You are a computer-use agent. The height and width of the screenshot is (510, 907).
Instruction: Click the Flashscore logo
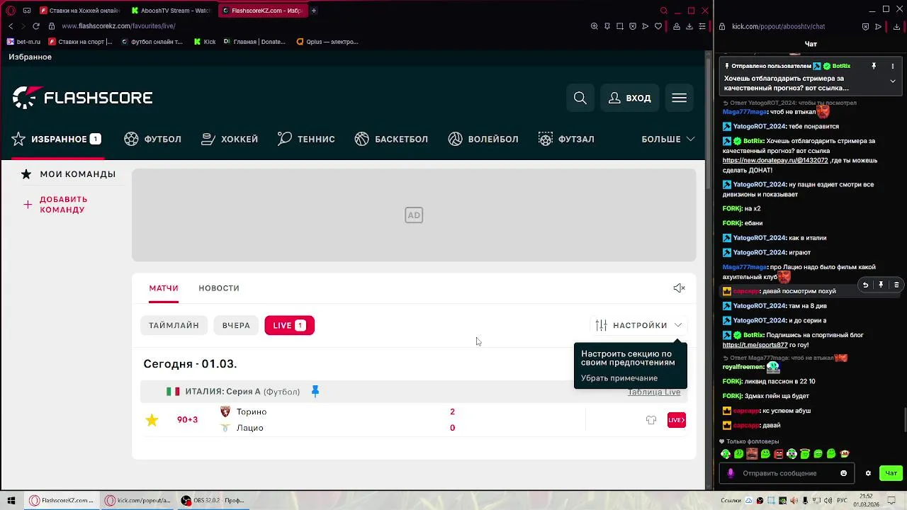coord(82,98)
